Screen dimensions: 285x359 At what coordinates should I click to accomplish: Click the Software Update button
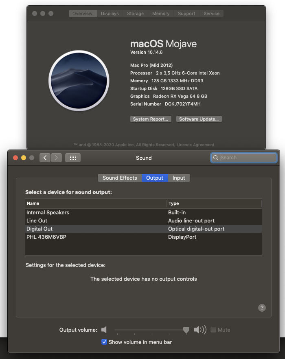click(x=199, y=119)
